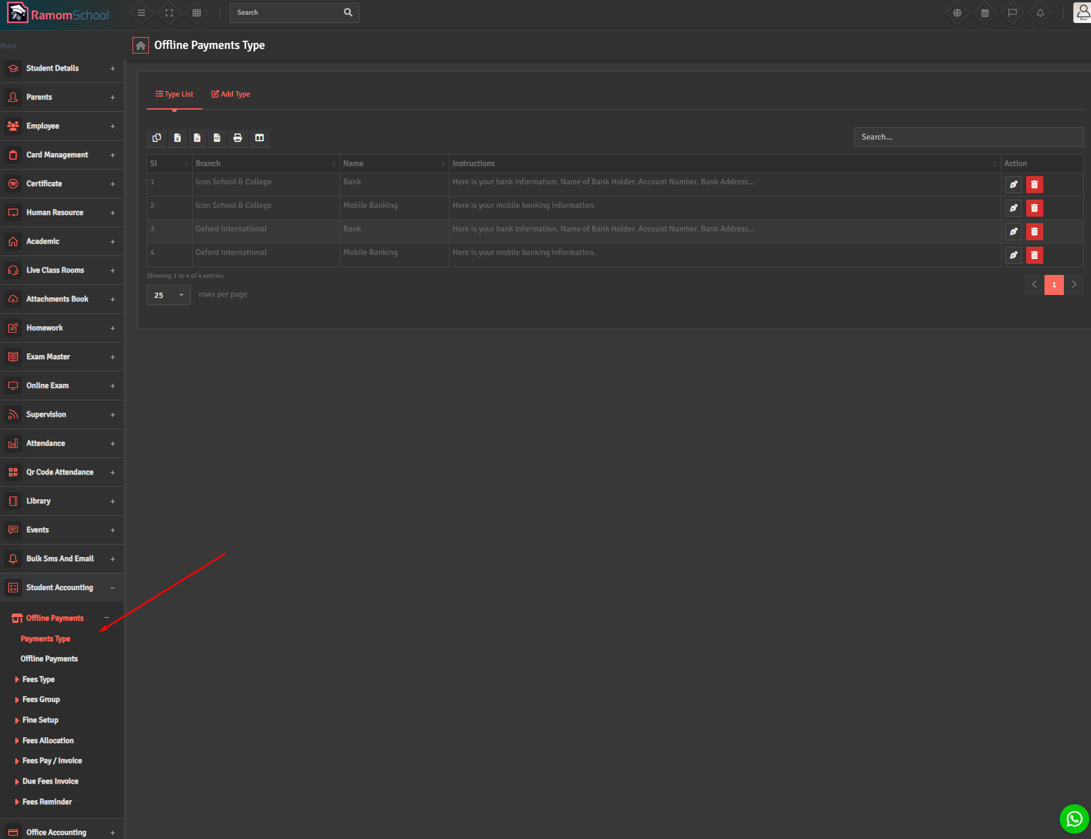Viewport: 1091px width, 839px height.
Task: Sort table by Branch column
Action: click(266, 164)
